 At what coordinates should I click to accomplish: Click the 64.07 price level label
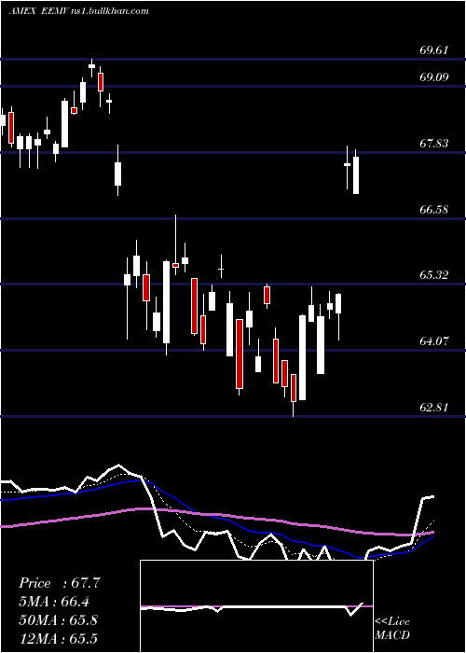(434, 341)
